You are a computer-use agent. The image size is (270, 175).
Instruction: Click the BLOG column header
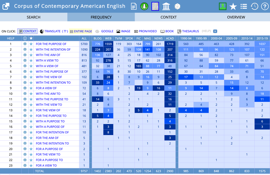click(x=97, y=38)
